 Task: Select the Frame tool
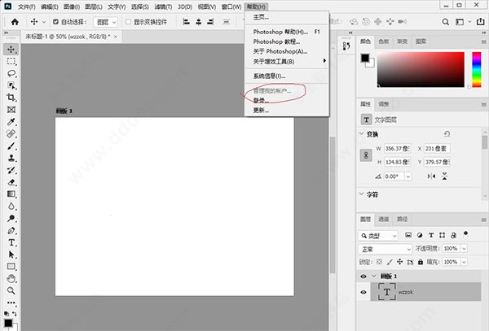point(11,110)
